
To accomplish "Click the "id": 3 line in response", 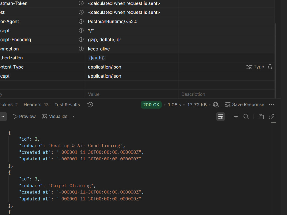I will pos(29,179).
